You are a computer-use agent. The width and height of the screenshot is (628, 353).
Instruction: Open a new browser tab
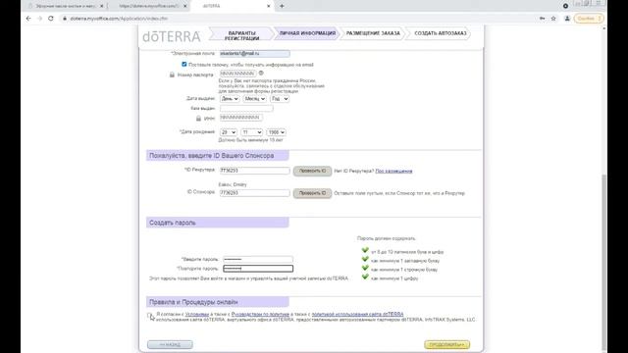[282, 6]
